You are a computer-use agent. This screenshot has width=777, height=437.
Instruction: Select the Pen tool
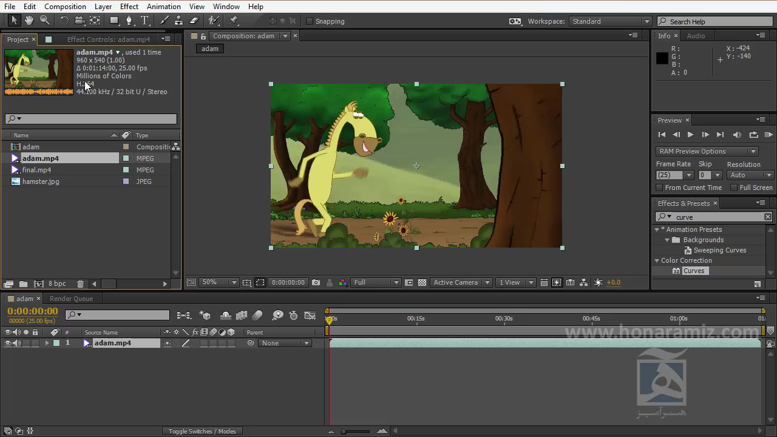[x=129, y=21]
